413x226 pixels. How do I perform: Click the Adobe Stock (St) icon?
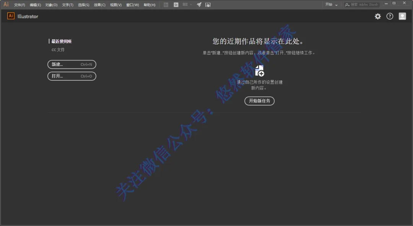click(x=176, y=5)
